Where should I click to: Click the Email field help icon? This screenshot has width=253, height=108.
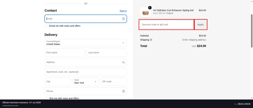point(123,19)
